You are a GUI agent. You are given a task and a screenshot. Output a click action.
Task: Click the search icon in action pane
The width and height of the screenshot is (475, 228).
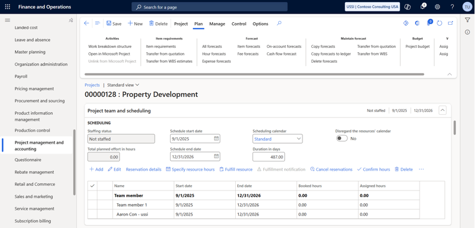279,23
